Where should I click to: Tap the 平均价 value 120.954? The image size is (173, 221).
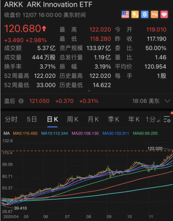155,67
